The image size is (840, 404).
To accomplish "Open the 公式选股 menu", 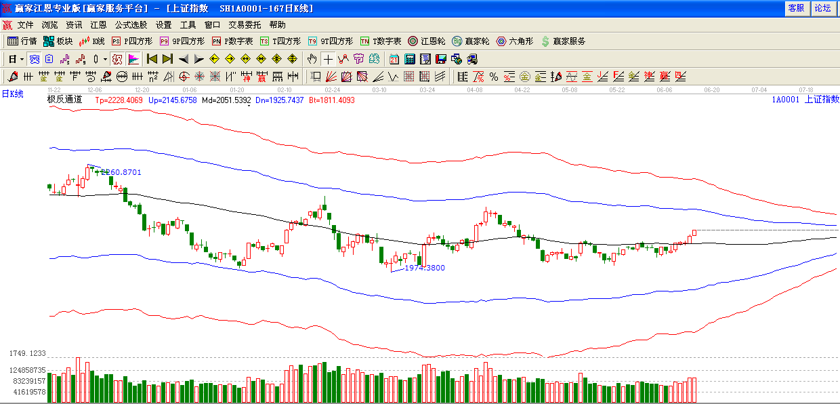I will (131, 25).
